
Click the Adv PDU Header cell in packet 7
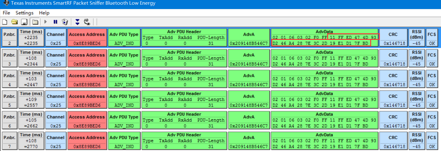(x=184, y=141)
